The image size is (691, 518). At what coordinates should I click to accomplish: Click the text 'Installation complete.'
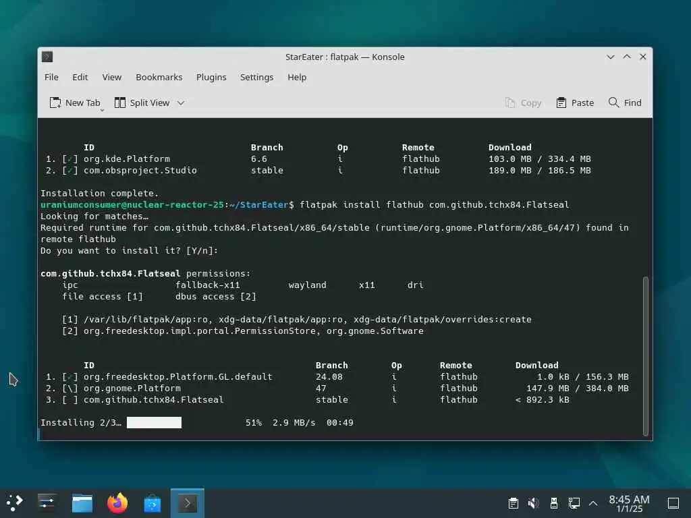99,194
